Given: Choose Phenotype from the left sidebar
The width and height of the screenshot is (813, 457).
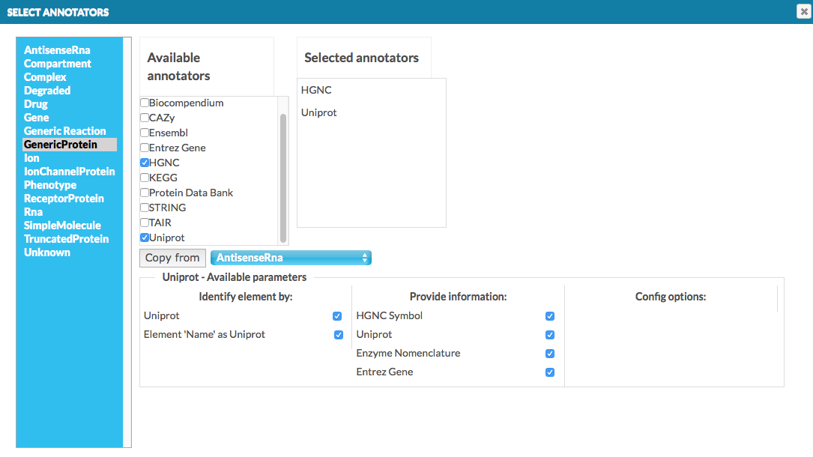Looking at the screenshot, I should tap(49, 184).
